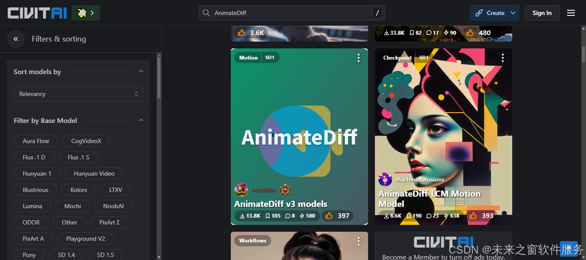This screenshot has height=260, width=586.
Task: Click the machinedelusions username link
Action: pyautogui.click(x=420, y=179)
